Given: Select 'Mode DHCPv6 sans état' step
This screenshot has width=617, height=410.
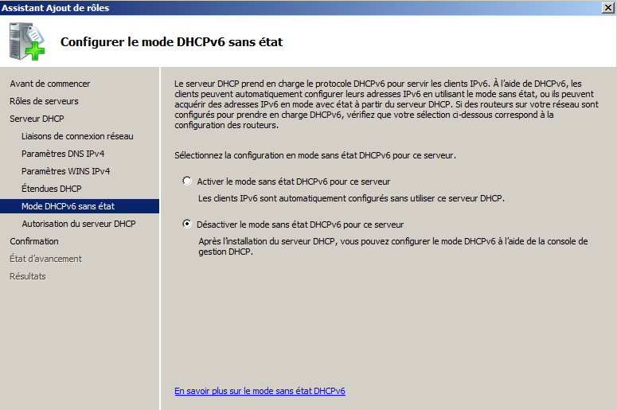Looking at the screenshot, I should point(80,206).
